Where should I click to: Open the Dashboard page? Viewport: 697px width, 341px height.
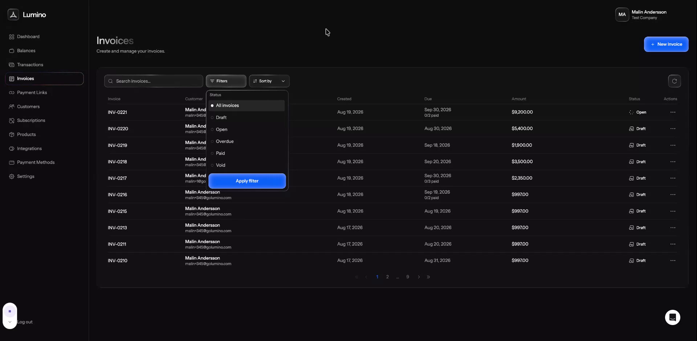pos(28,37)
